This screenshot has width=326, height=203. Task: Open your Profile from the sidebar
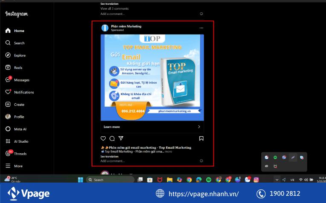point(14,117)
